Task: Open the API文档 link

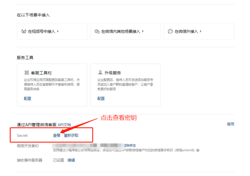Action: pos(64,125)
